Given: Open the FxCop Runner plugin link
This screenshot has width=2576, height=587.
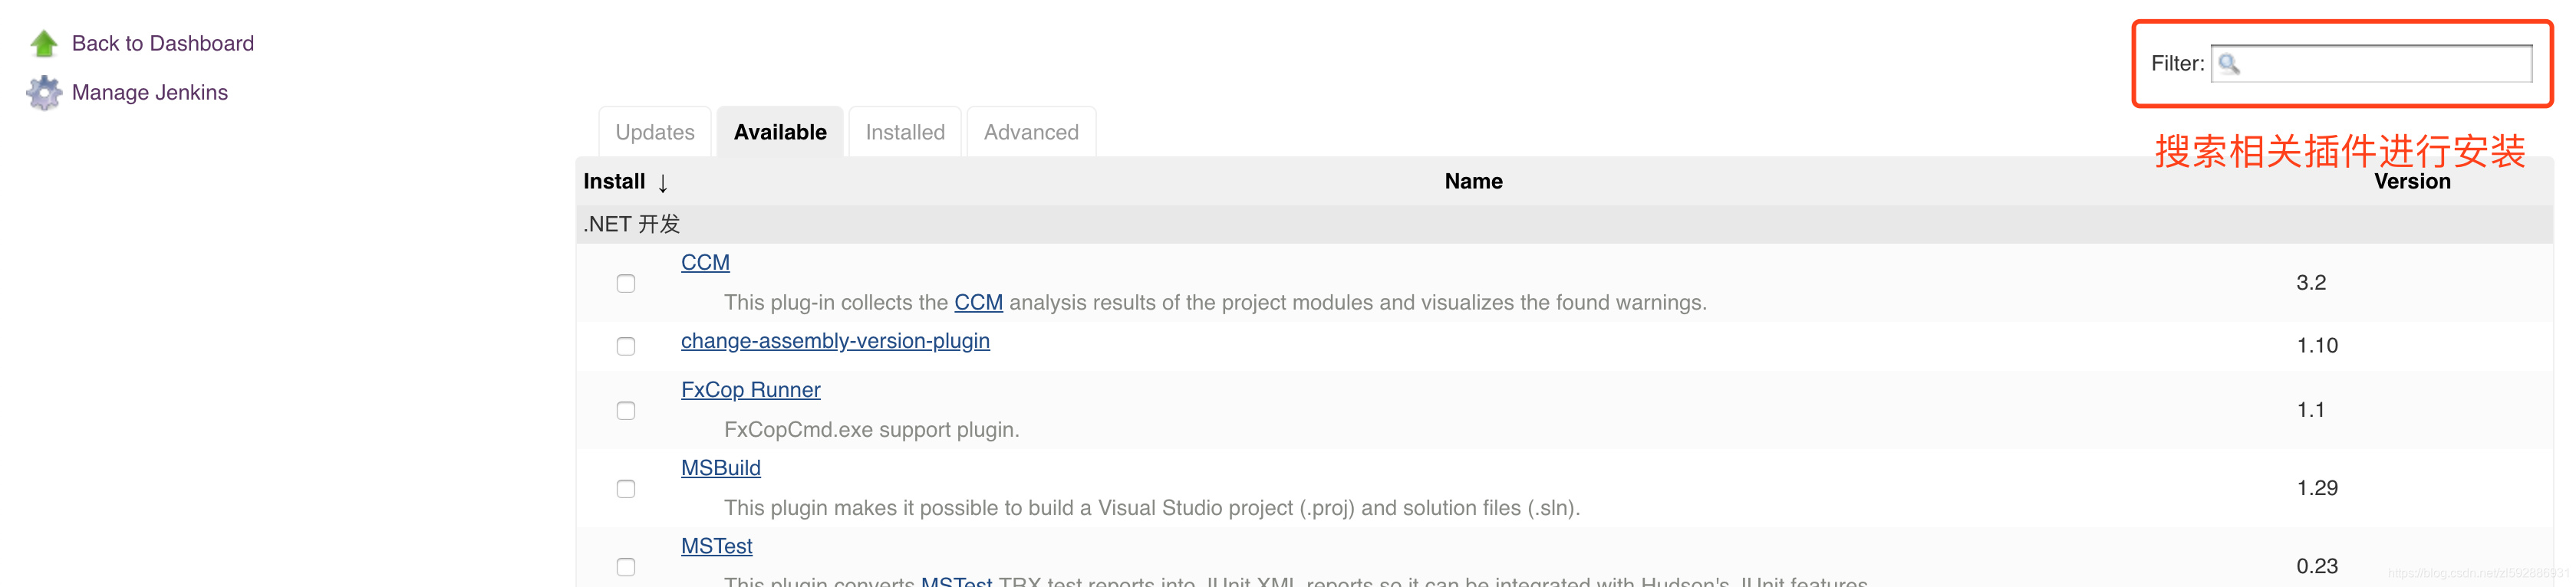Looking at the screenshot, I should 750,390.
